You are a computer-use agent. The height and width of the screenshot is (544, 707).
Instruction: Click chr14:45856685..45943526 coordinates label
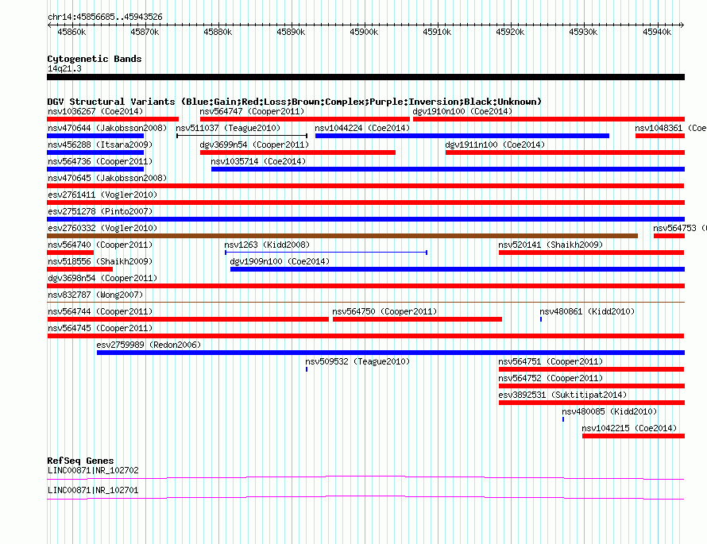click(105, 17)
